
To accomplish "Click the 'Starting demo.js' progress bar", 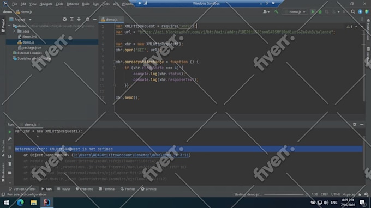I will click(x=284, y=194).
